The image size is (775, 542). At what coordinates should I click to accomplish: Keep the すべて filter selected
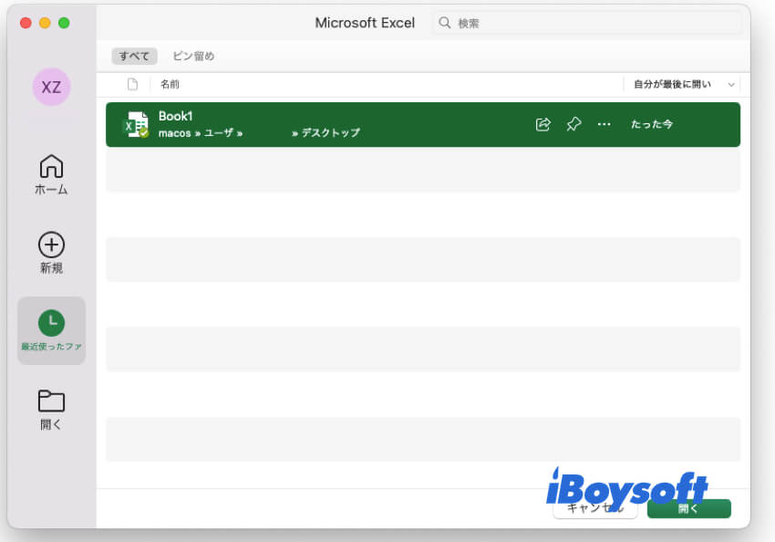[134, 56]
